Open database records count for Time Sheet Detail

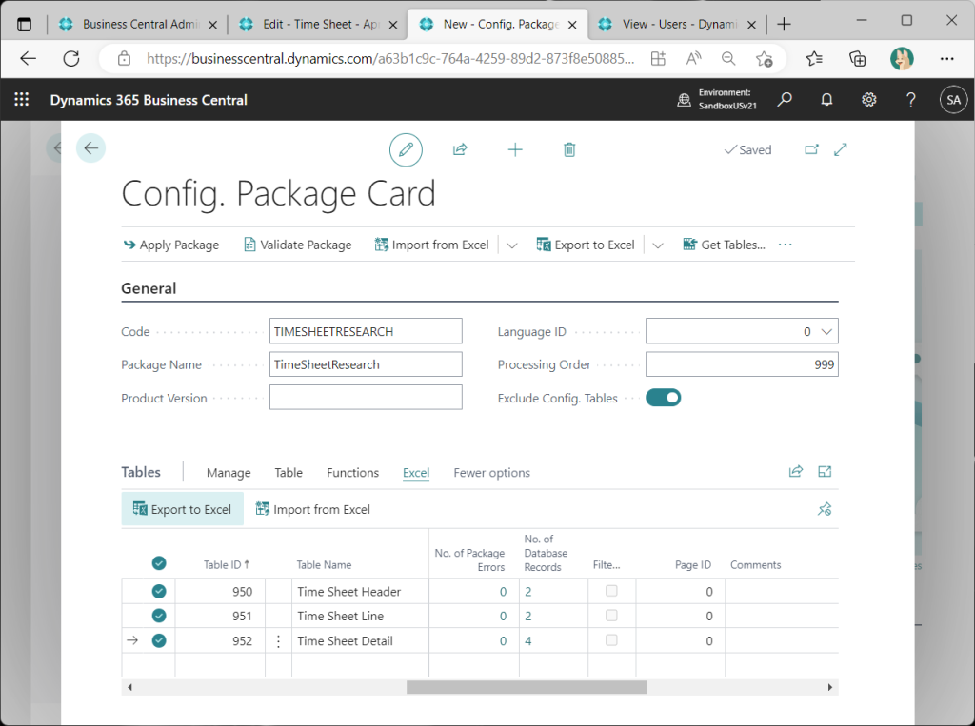point(527,641)
